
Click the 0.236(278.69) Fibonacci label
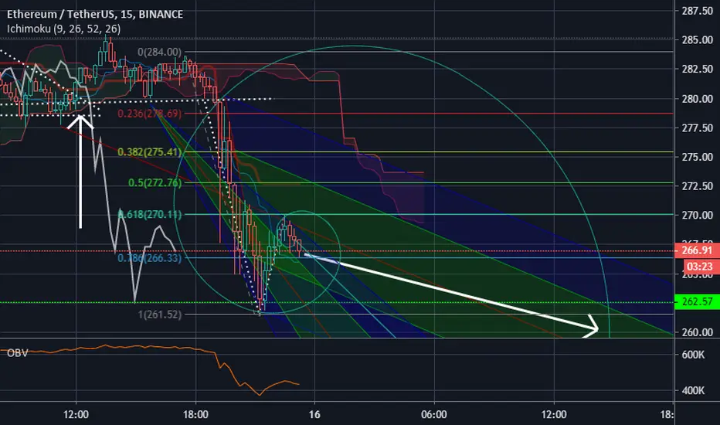150,114
